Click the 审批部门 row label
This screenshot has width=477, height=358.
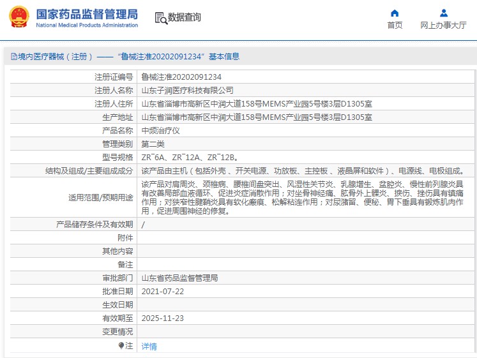[x=117, y=278]
